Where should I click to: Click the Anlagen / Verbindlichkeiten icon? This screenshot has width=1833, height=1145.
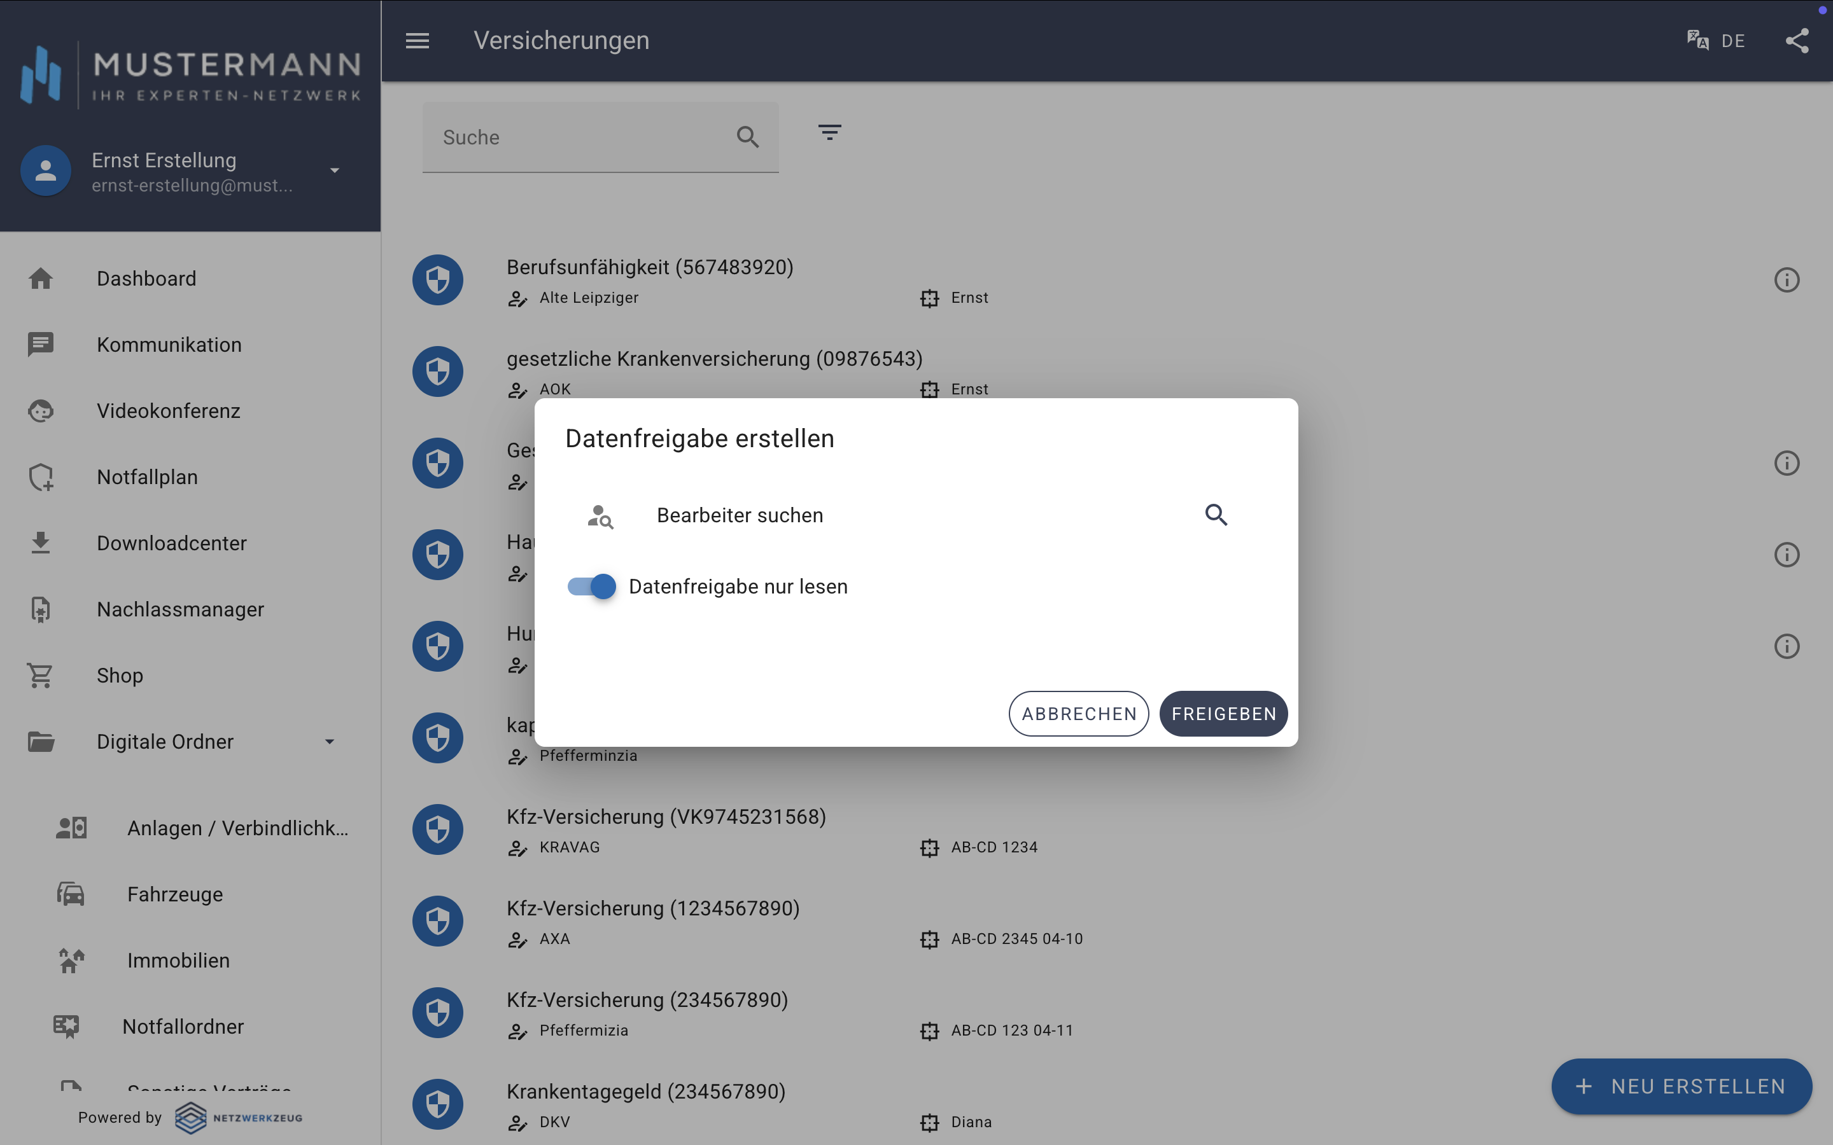pyautogui.click(x=71, y=828)
